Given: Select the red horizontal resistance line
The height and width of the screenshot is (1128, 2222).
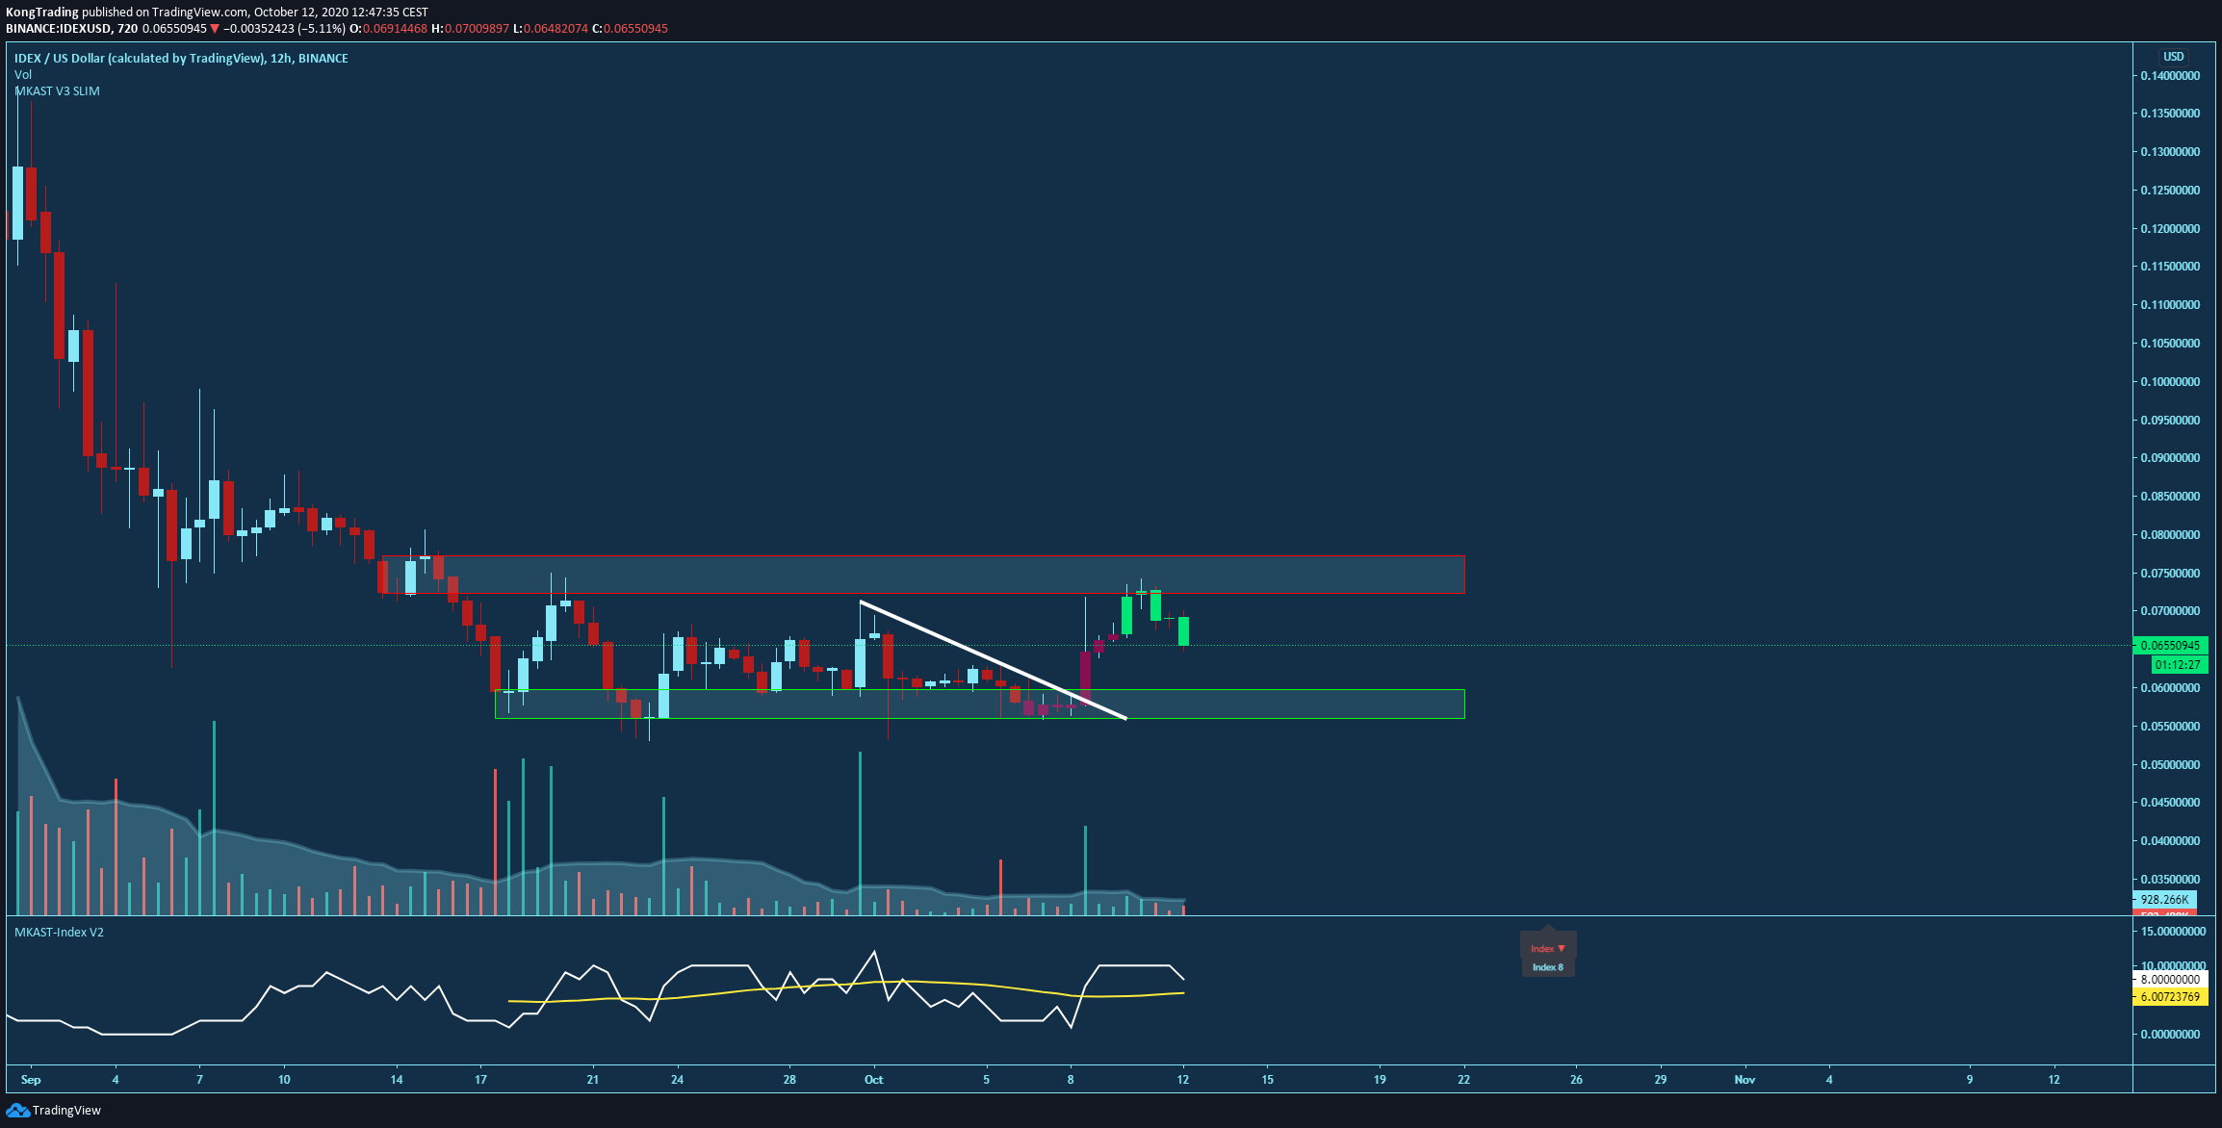Looking at the screenshot, I should click(922, 593).
